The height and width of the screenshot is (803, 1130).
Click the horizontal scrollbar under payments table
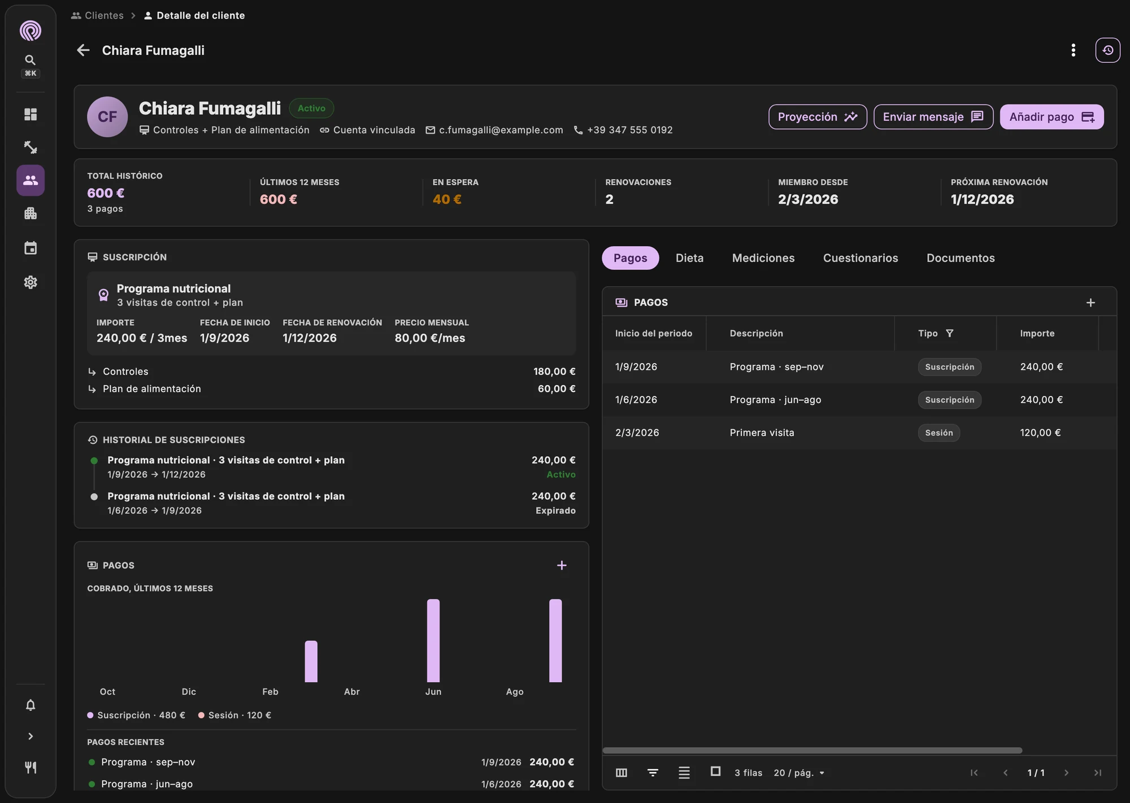coord(812,750)
